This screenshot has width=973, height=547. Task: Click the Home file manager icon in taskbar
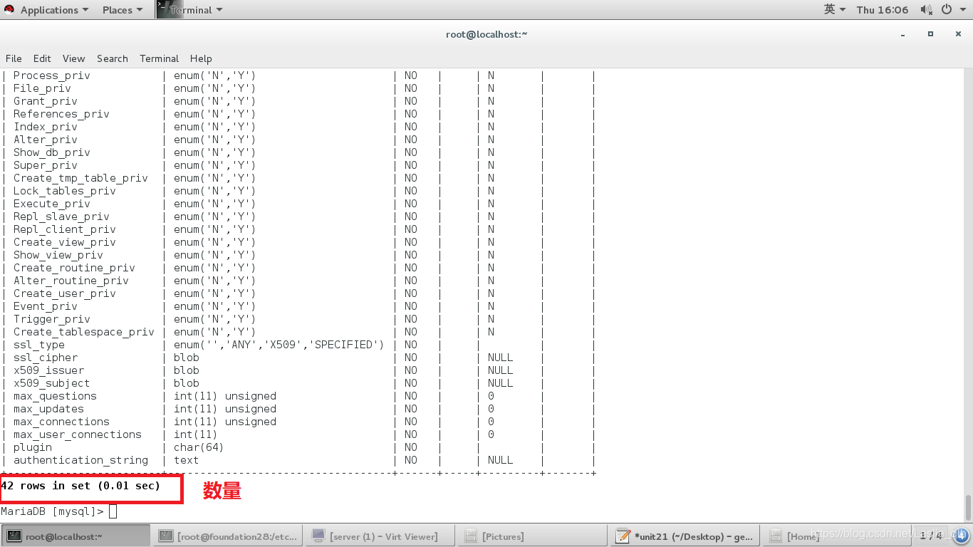point(775,536)
